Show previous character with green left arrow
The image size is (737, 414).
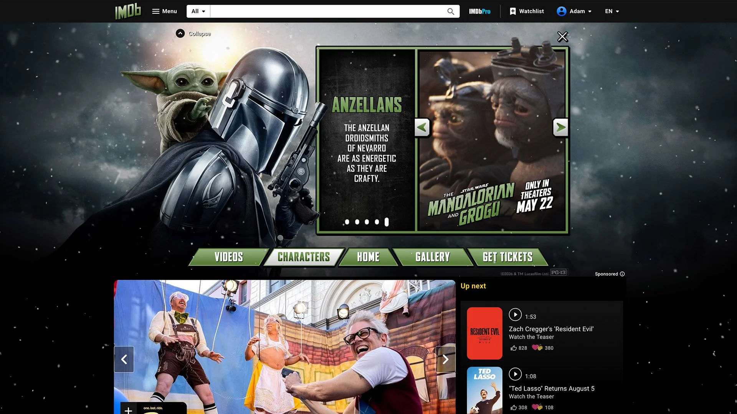pyautogui.click(x=422, y=127)
